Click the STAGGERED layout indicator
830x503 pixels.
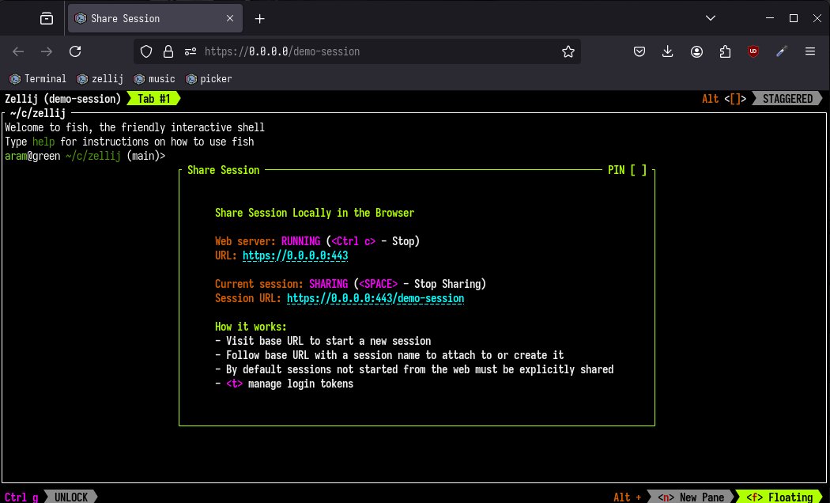tap(787, 99)
